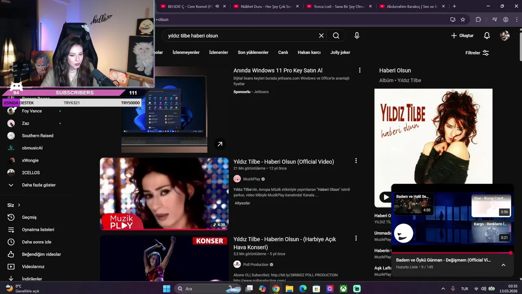Expand the Siz section chevron
Image resolution: width=522 pixels, height=294 pixels.
[19, 205]
